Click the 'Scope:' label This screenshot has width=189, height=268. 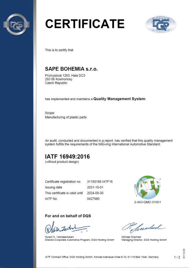50,113
